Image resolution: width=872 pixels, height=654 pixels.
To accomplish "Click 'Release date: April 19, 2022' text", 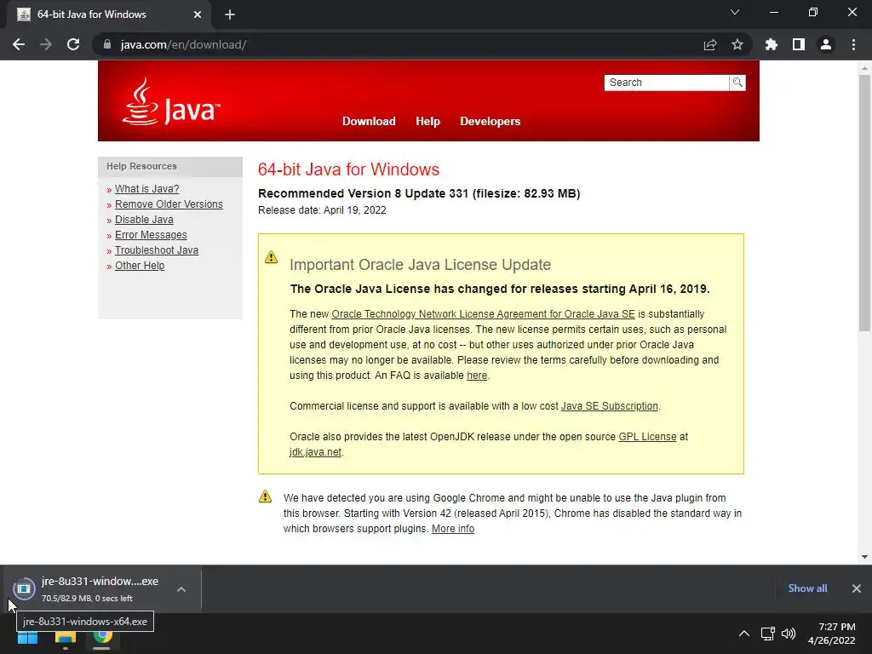I will point(322,210).
